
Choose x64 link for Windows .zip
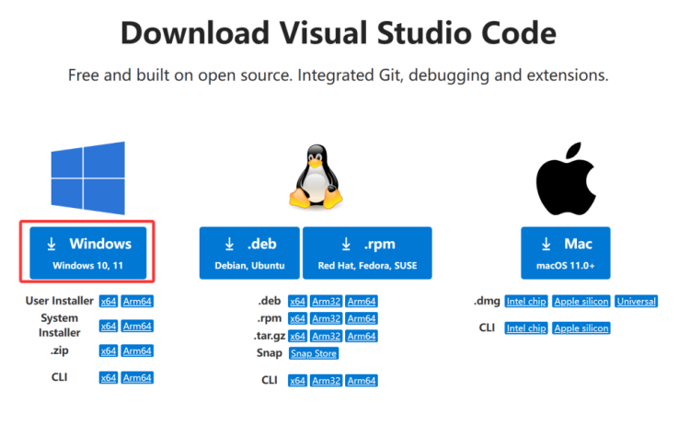[x=109, y=350]
